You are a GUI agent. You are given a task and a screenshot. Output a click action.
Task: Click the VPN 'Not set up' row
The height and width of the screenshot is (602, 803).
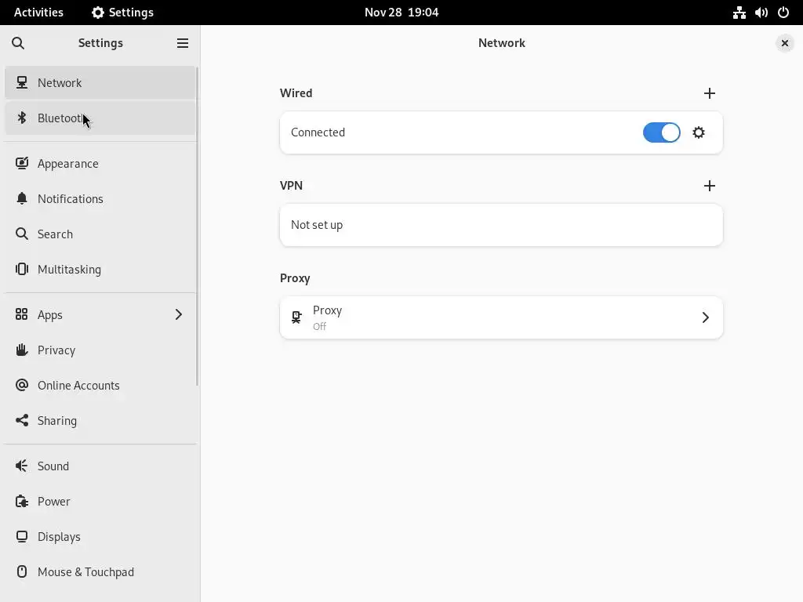(501, 225)
